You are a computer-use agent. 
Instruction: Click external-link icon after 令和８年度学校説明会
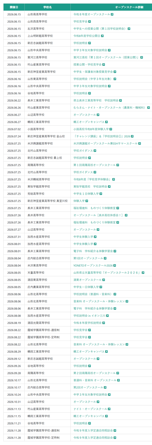point(104,323)
